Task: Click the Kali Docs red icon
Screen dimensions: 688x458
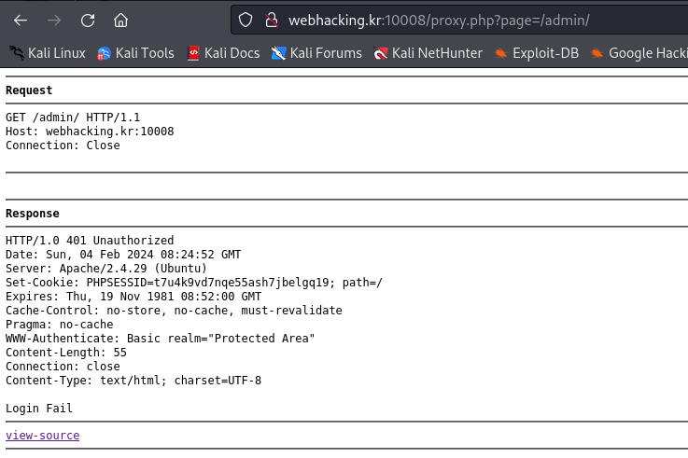Action: click(193, 53)
